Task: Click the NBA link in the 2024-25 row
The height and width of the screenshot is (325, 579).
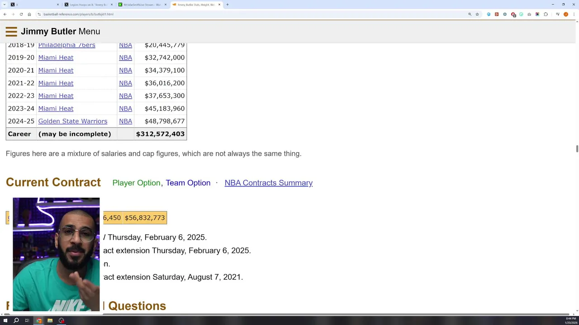Action: [x=125, y=121]
